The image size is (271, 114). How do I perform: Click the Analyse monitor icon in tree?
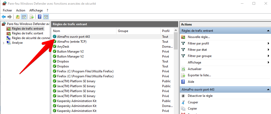[9, 43]
